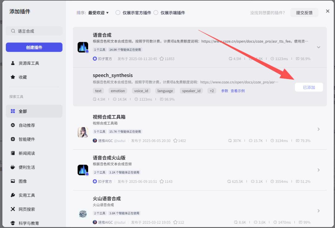The height and width of the screenshot is (228, 335).
Task: Click the speaker_id parameter tag
Action: click(191, 91)
